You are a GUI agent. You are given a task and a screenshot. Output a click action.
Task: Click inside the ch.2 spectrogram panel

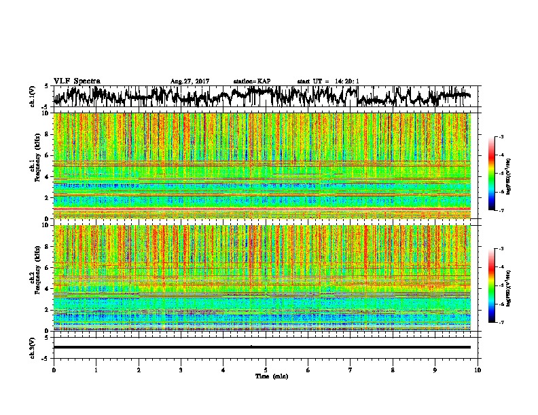coord(262,278)
